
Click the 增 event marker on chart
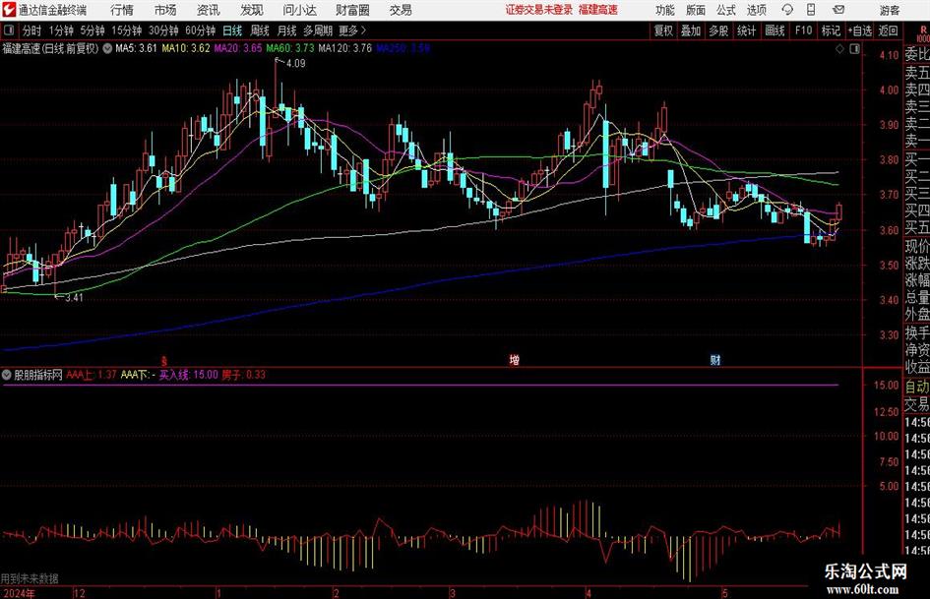[x=514, y=360]
